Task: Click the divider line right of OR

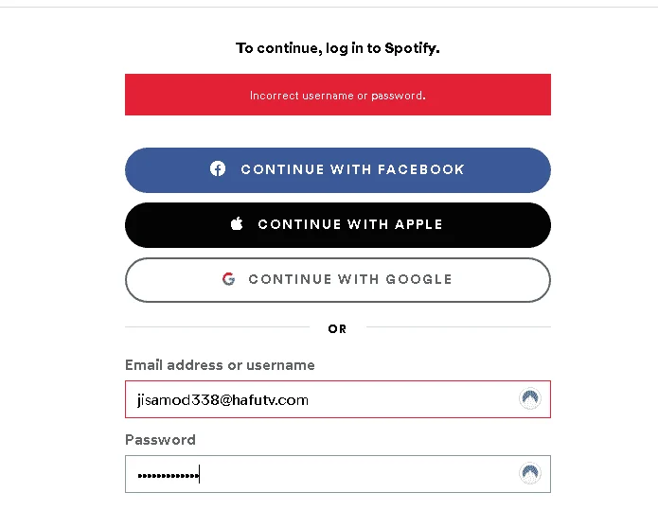Action: coord(458,326)
